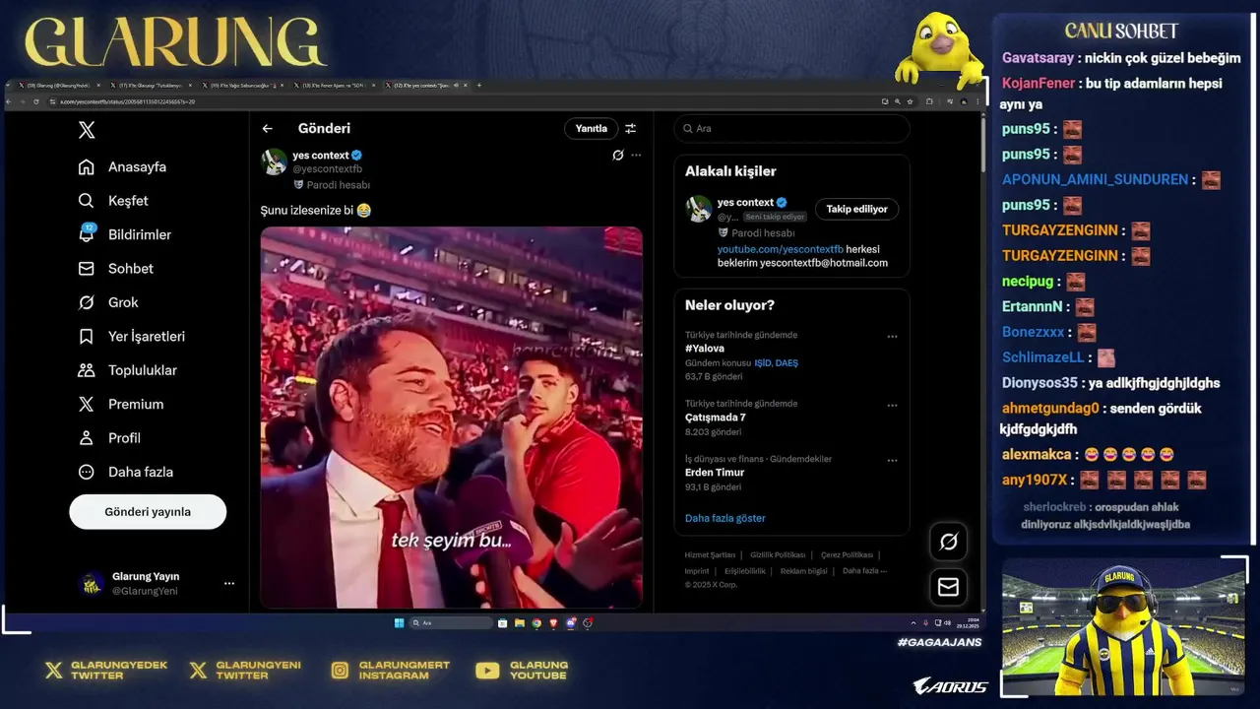Screen dimensions: 1260x709
Task: Switch to the Fener Ajans browser tab
Action: click(x=335, y=86)
